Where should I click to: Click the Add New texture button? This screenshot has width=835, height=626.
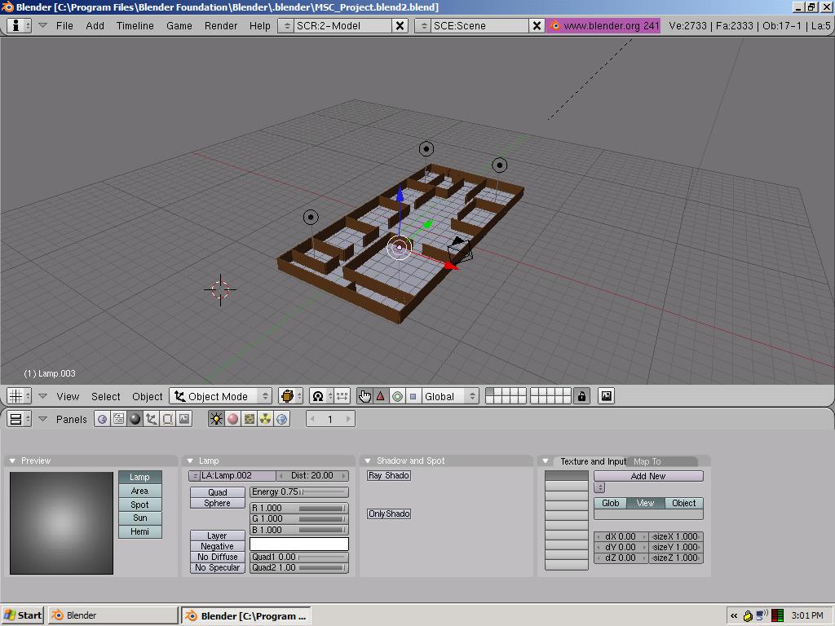(647, 476)
